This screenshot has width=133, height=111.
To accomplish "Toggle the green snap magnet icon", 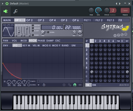I will coord(75,85).
